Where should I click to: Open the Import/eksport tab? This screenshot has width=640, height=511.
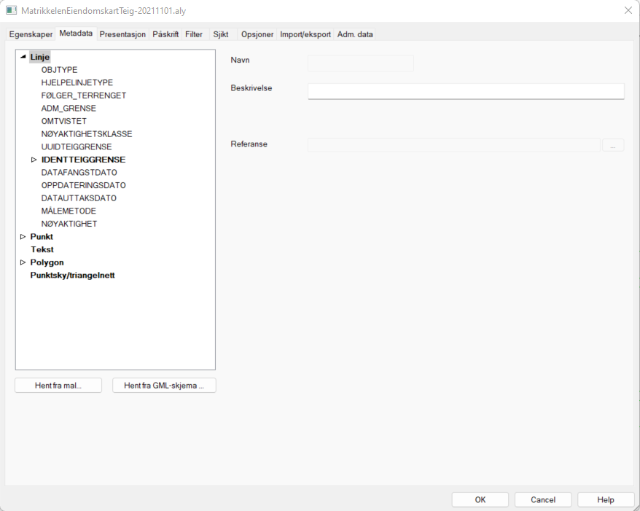point(305,34)
